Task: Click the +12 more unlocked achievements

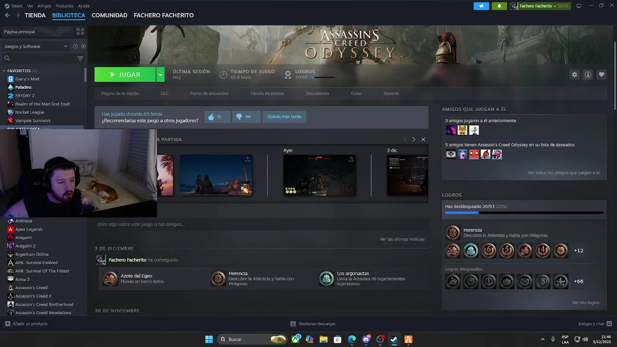Action: point(578,251)
